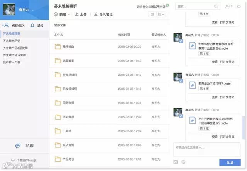This screenshot has width=247, height=171.
Task: Sort by the 文件名 column header
Action: 58,35
